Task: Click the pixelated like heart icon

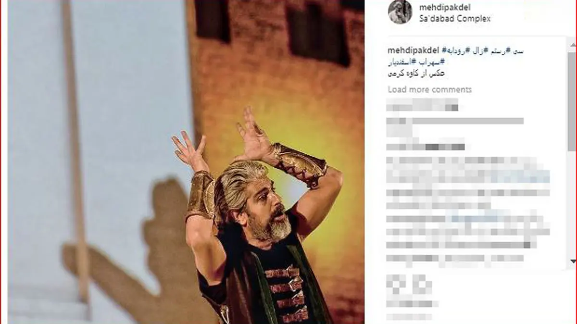Action: [x=395, y=284]
